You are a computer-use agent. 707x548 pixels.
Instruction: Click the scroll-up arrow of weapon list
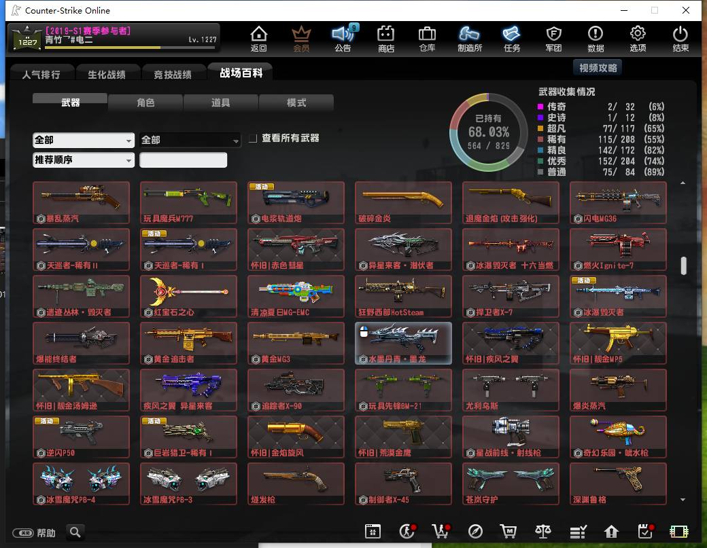click(x=683, y=183)
